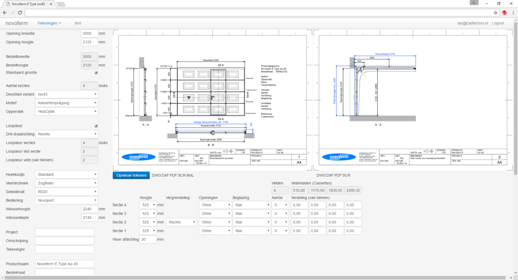Open the Chrome profile button in title bar
The height and width of the screenshot is (280, 518).
tap(474, 3)
